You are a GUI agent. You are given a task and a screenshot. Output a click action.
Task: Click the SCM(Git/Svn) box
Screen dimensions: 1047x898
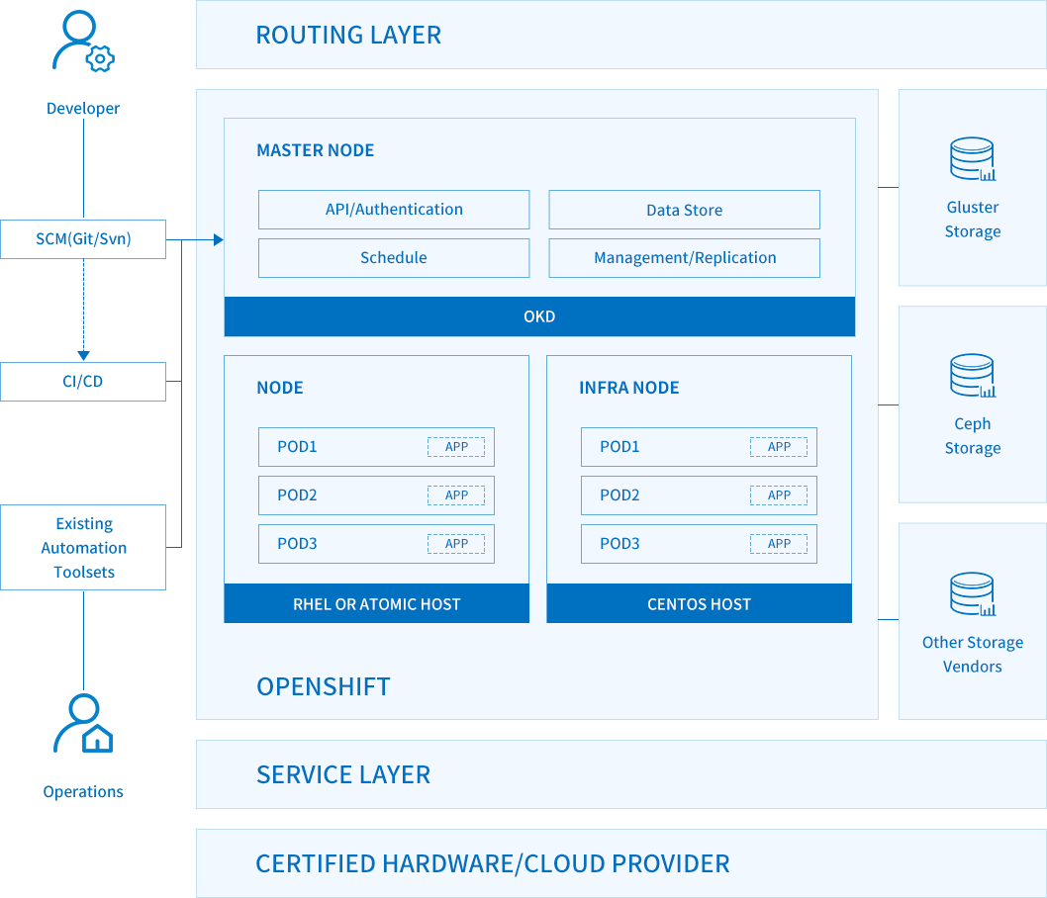tap(83, 239)
